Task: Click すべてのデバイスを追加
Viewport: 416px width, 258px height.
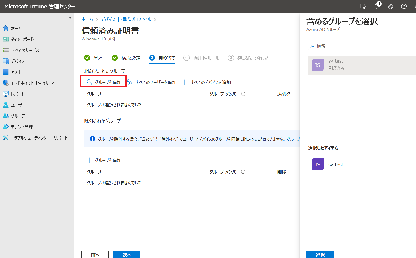Action: click(x=206, y=82)
